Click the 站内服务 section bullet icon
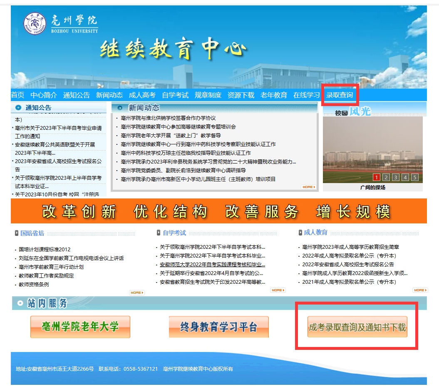 point(20,304)
